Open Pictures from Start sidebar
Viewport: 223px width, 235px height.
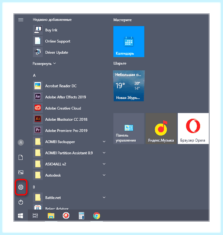21,172
